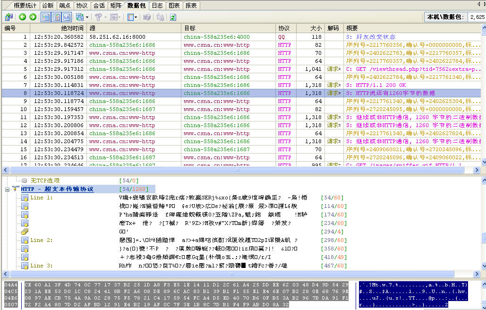Screen dimensions: 486x310
Task: Click the leftmost toolbar icon before the green arrows
Action: tap(8, 17)
